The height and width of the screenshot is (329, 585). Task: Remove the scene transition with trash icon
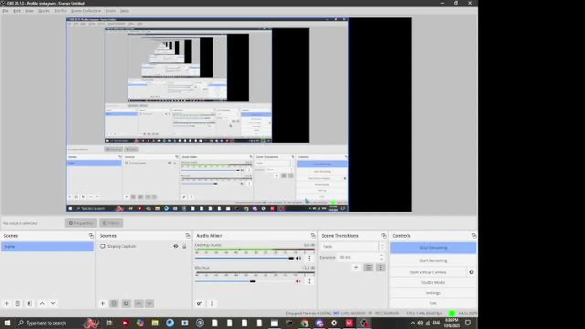368,268
